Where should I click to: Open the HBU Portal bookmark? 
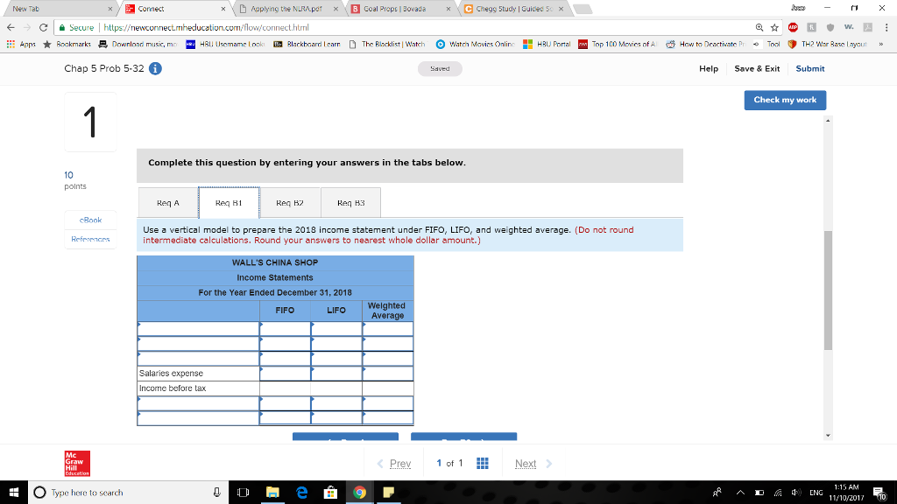point(547,44)
